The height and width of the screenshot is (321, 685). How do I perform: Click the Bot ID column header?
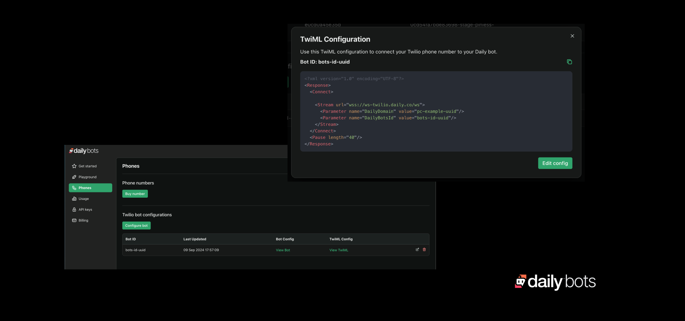tap(130, 239)
